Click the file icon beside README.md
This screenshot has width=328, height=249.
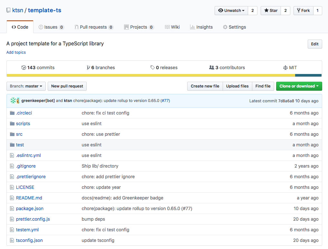pyautogui.click(x=12, y=198)
